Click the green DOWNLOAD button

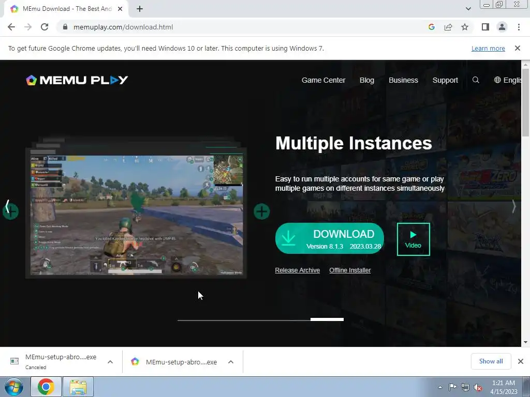coord(330,238)
